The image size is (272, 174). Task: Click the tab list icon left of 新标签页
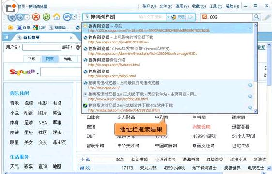click(x=6, y=37)
